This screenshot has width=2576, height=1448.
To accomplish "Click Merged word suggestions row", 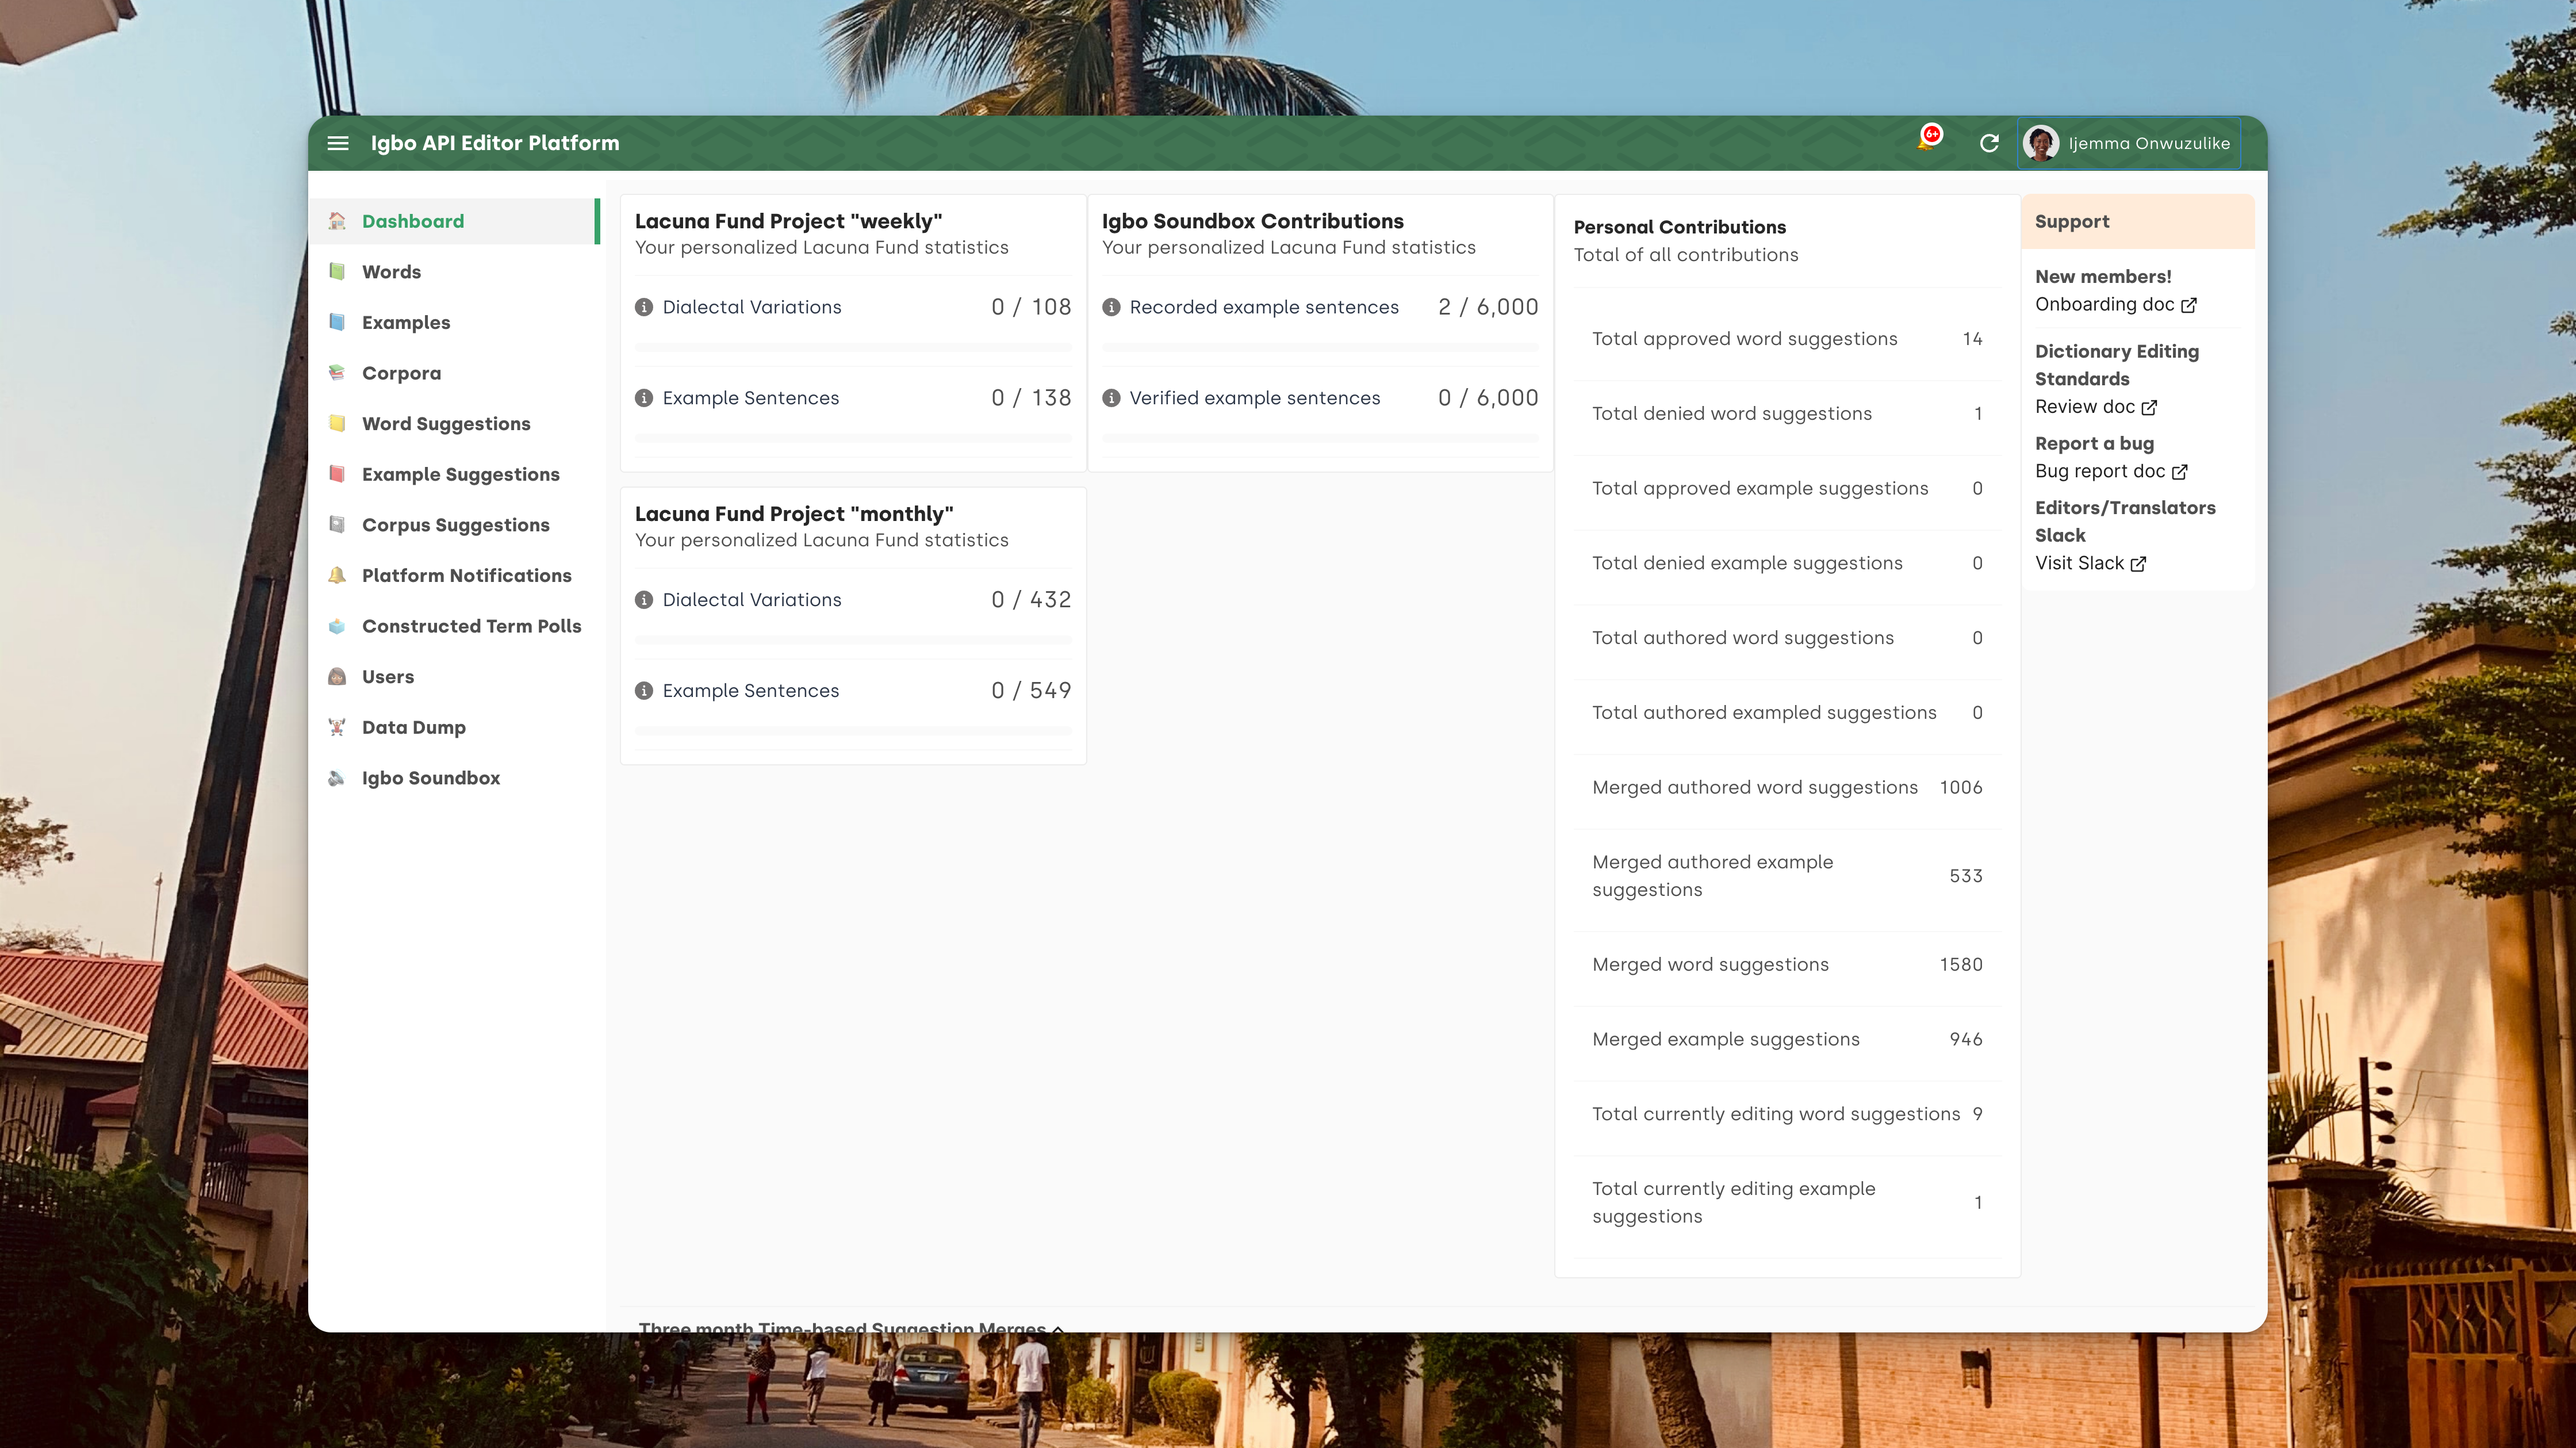I will (x=1786, y=964).
